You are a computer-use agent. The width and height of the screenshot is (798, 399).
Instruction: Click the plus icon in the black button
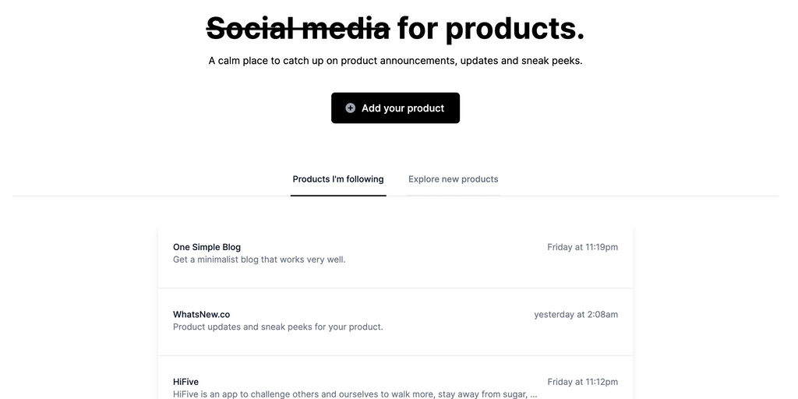pos(351,108)
